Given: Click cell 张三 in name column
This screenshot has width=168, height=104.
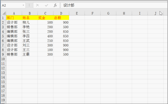Looking at the screenshot, I should tap(30, 31).
